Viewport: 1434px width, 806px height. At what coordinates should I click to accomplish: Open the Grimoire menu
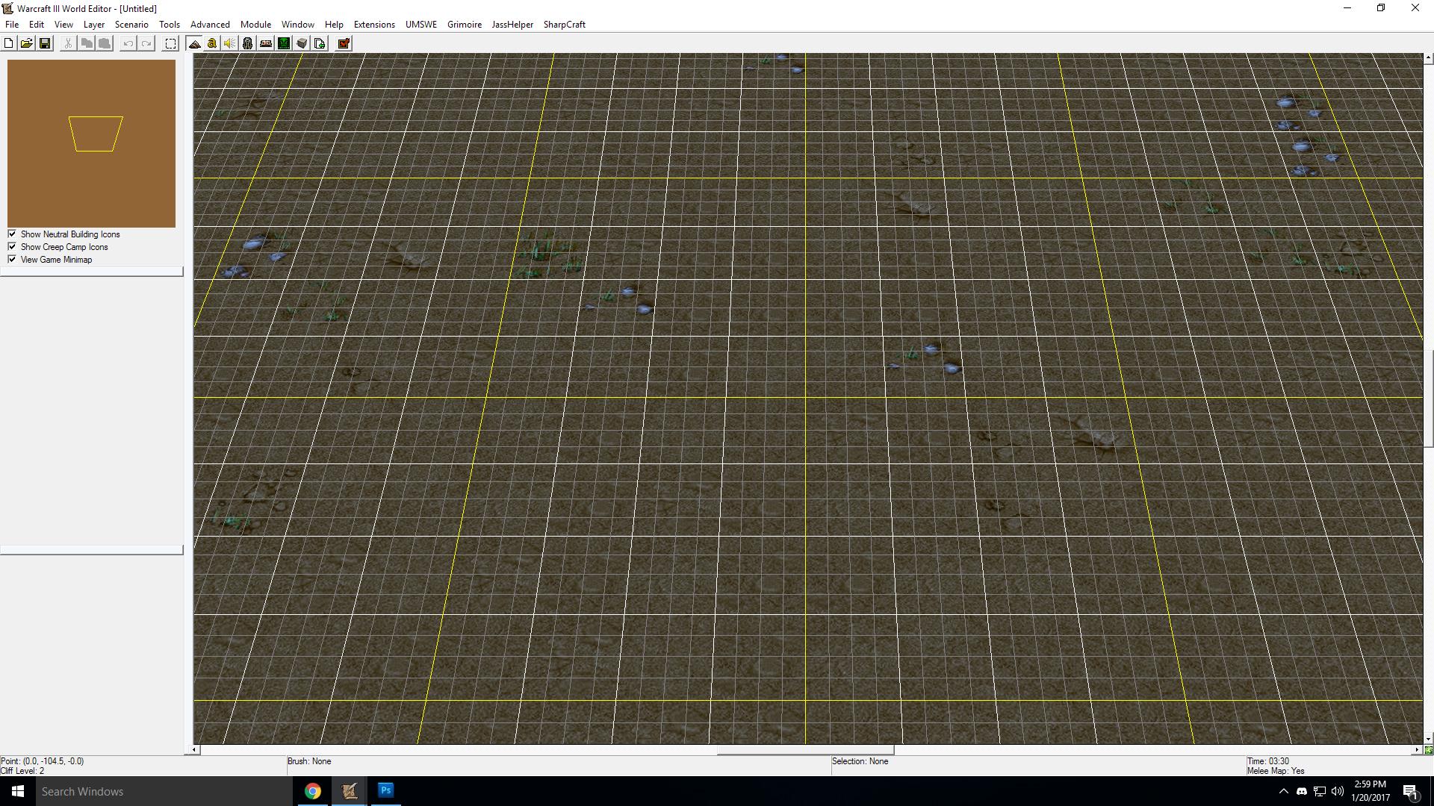click(465, 24)
